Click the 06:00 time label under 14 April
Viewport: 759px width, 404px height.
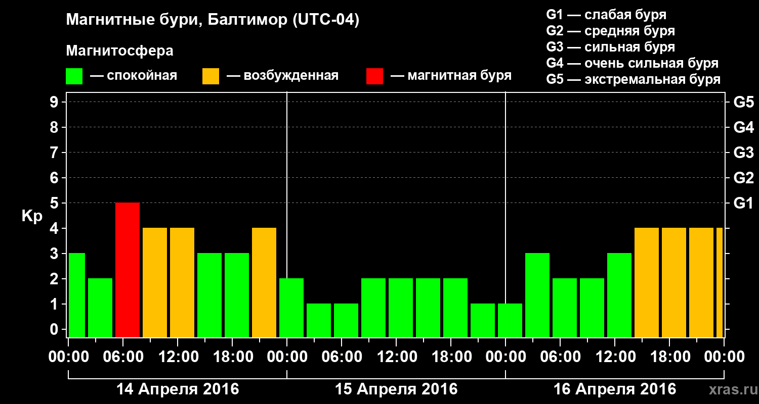click(123, 357)
